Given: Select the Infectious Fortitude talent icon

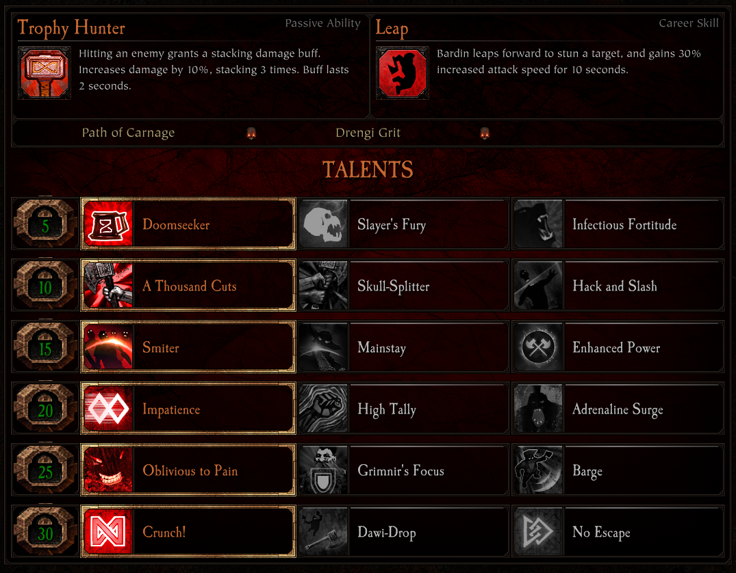Looking at the screenshot, I should pyautogui.click(x=538, y=224).
